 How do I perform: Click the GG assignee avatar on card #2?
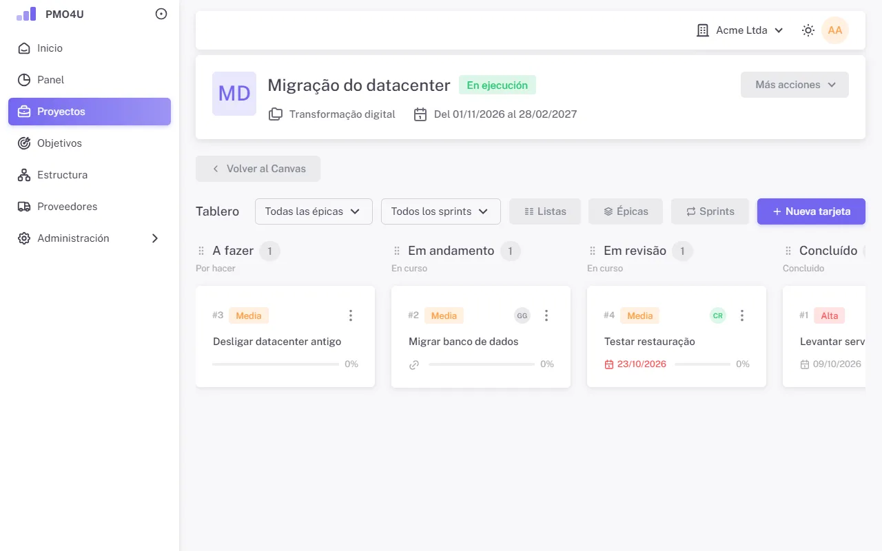[x=522, y=315]
